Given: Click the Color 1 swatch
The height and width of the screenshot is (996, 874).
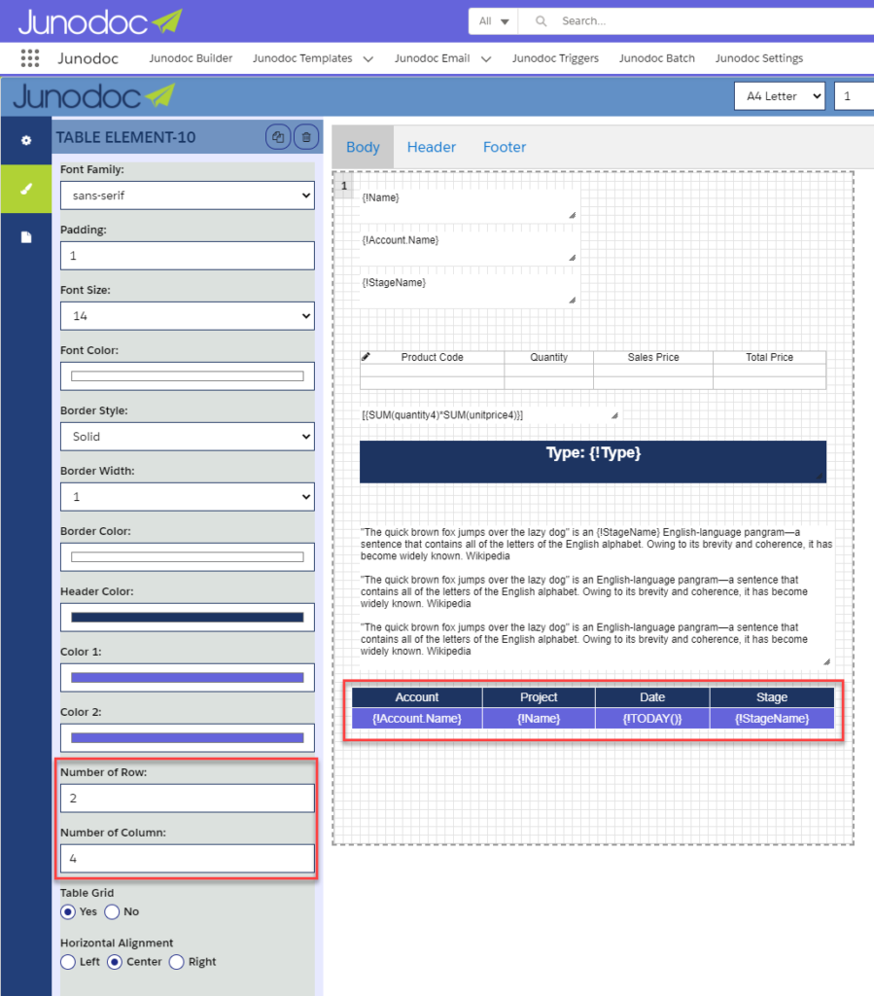Looking at the screenshot, I should [x=188, y=678].
